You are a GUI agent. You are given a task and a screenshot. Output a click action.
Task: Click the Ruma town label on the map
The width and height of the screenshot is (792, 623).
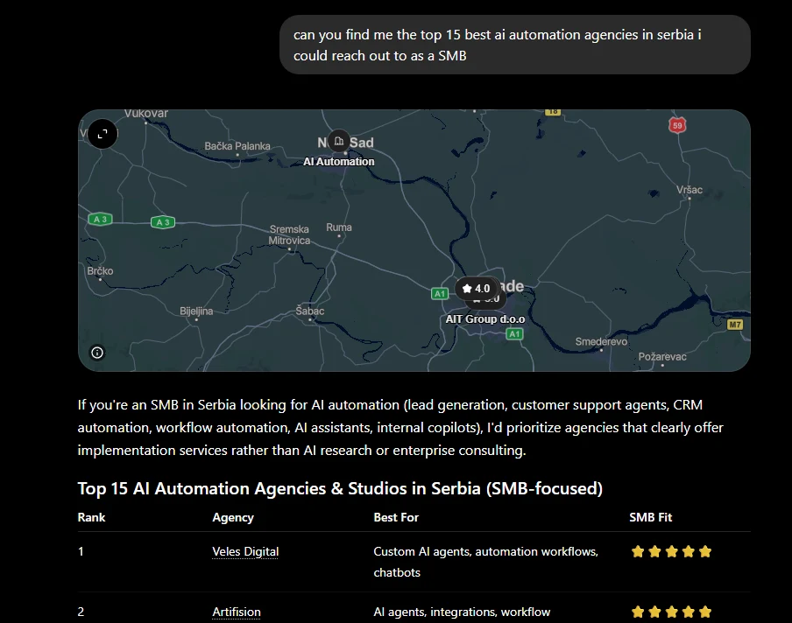point(339,227)
